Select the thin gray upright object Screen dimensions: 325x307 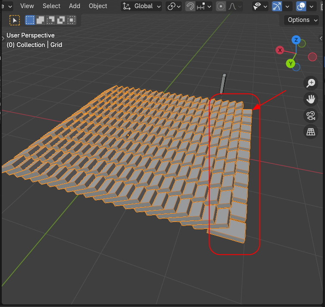pyautogui.click(x=223, y=84)
